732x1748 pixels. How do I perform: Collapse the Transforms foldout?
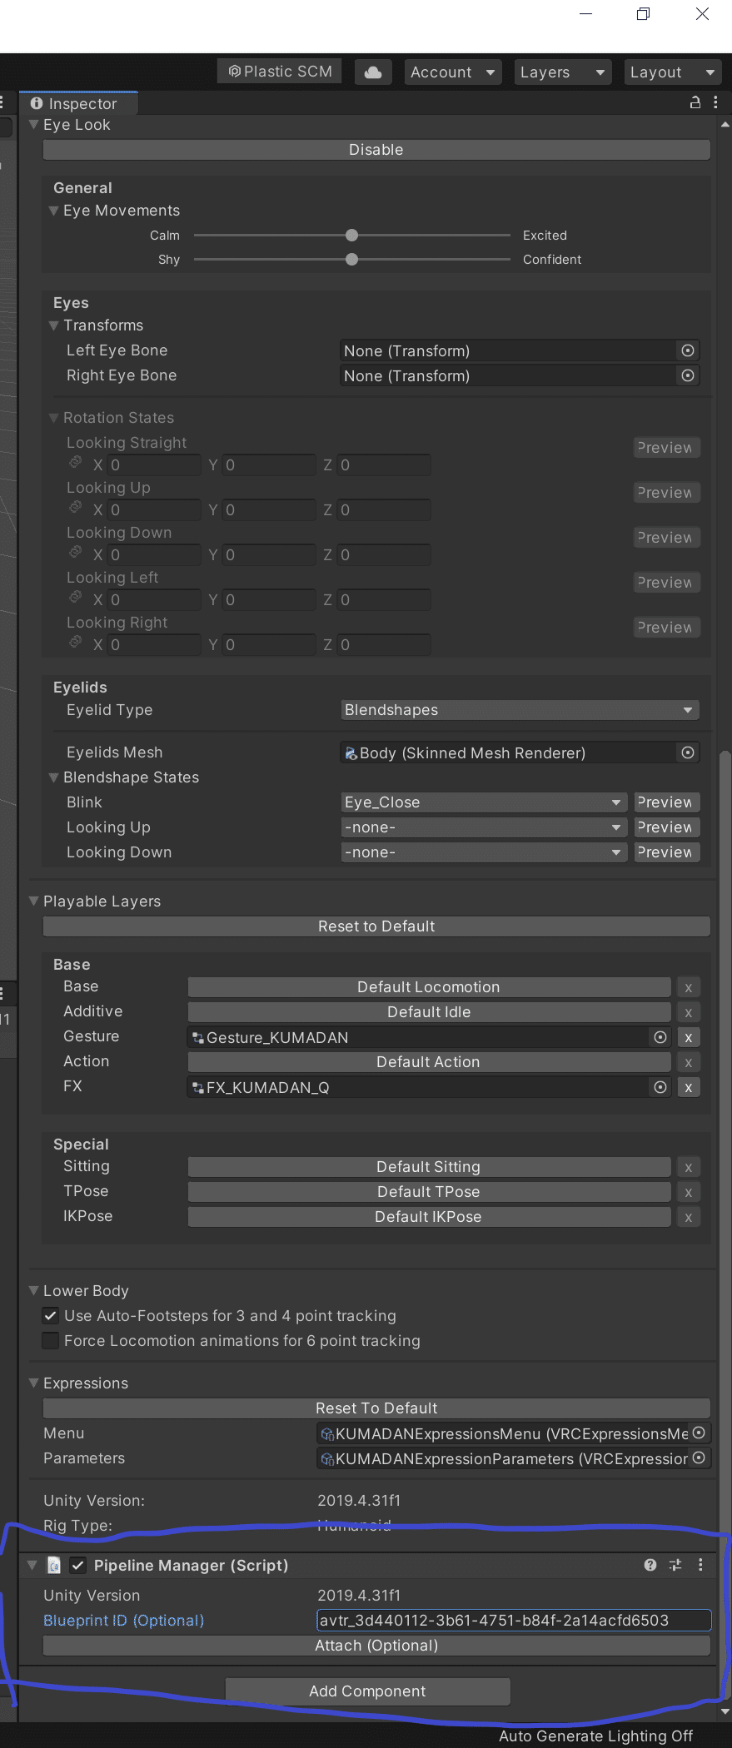54,325
